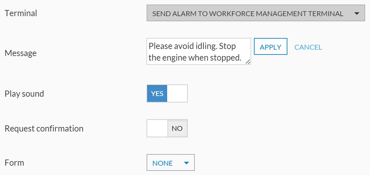The image size is (370, 175).
Task: Click the Terminal dropdown arrow icon
Action: point(356,14)
